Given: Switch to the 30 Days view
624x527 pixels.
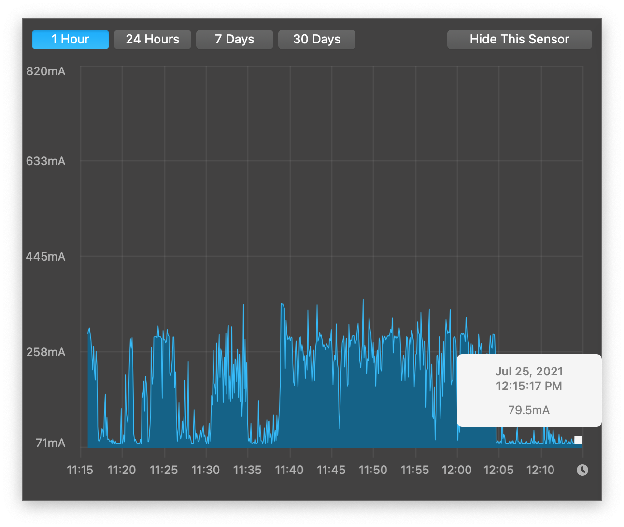Looking at the screenshot, I should click(x=317, y=40).
